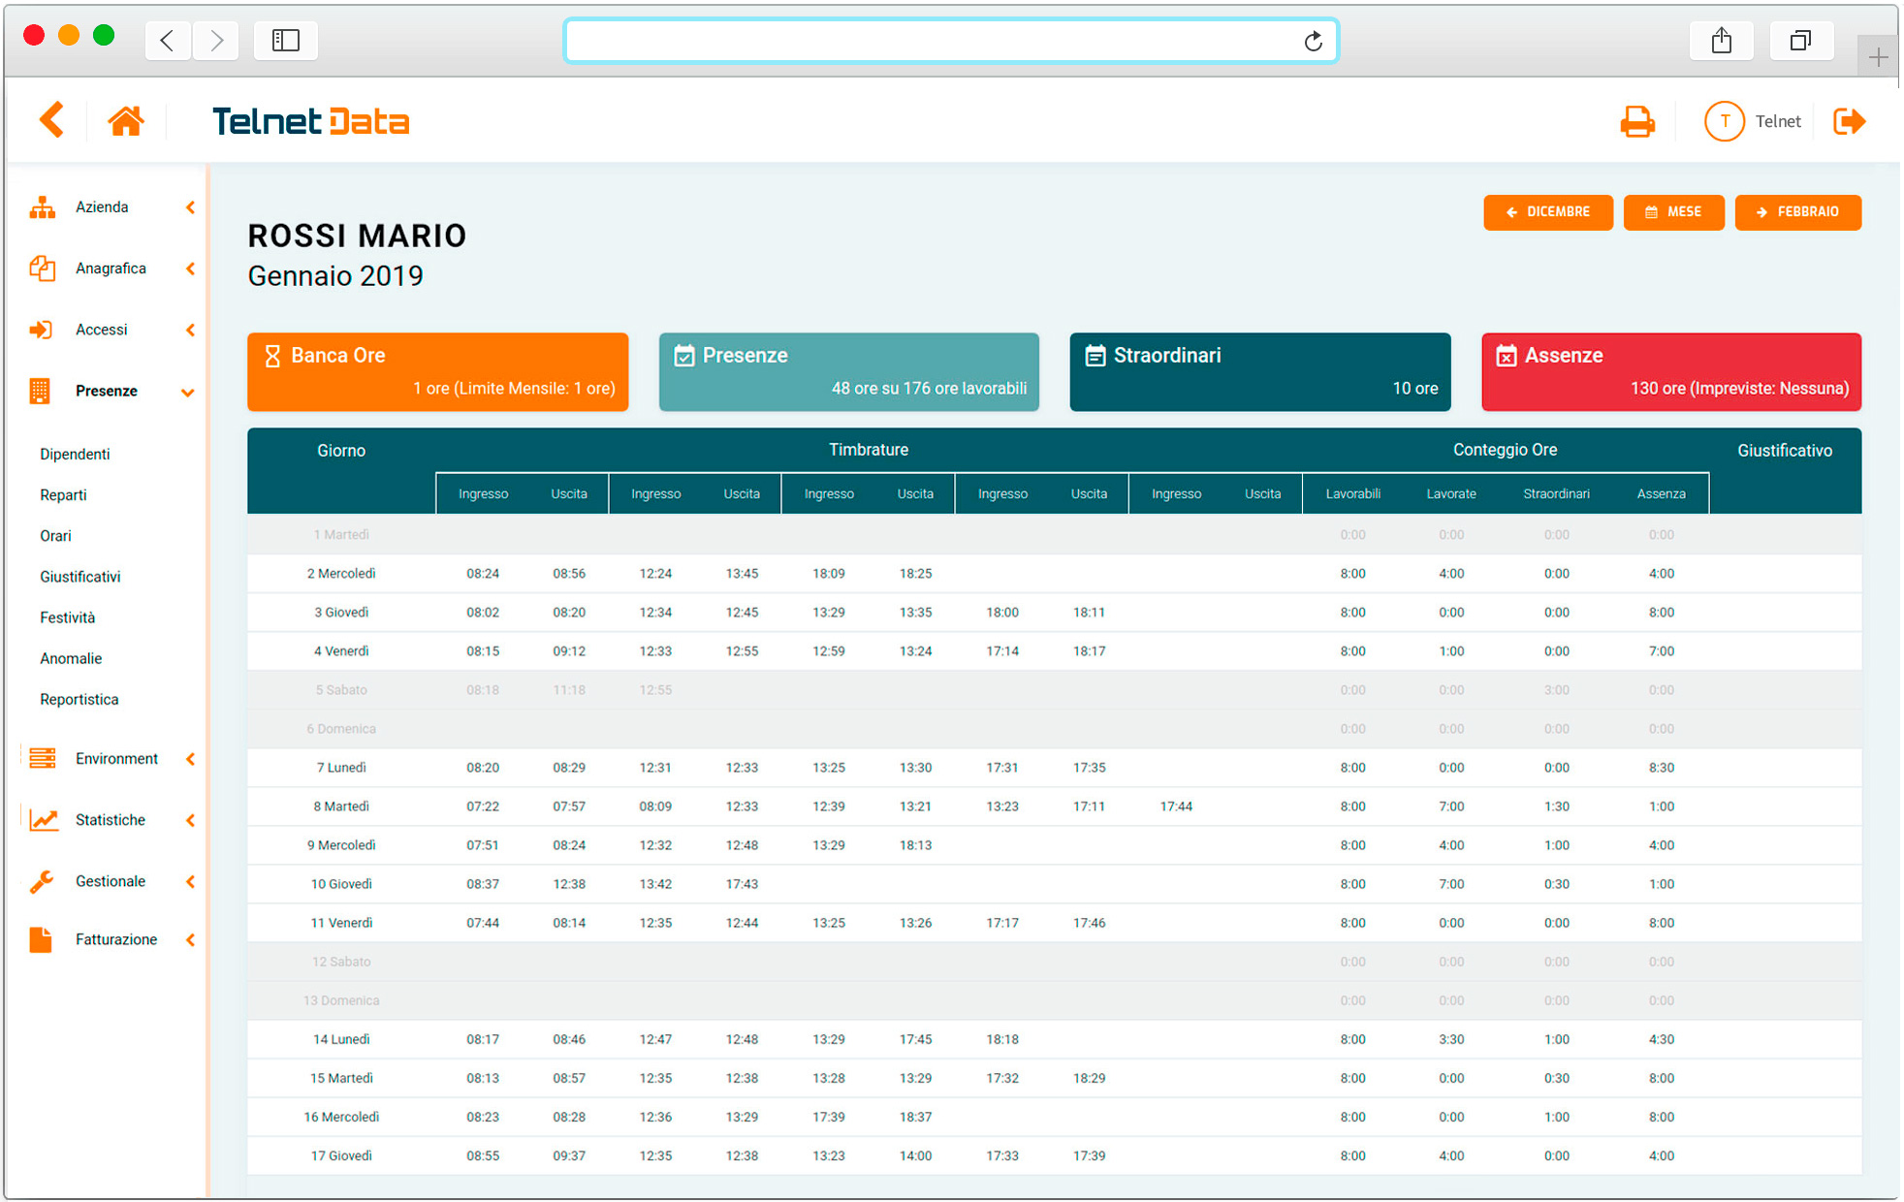Open the Reparti submenu item
1904x1202 pixels.
(63, 494)
